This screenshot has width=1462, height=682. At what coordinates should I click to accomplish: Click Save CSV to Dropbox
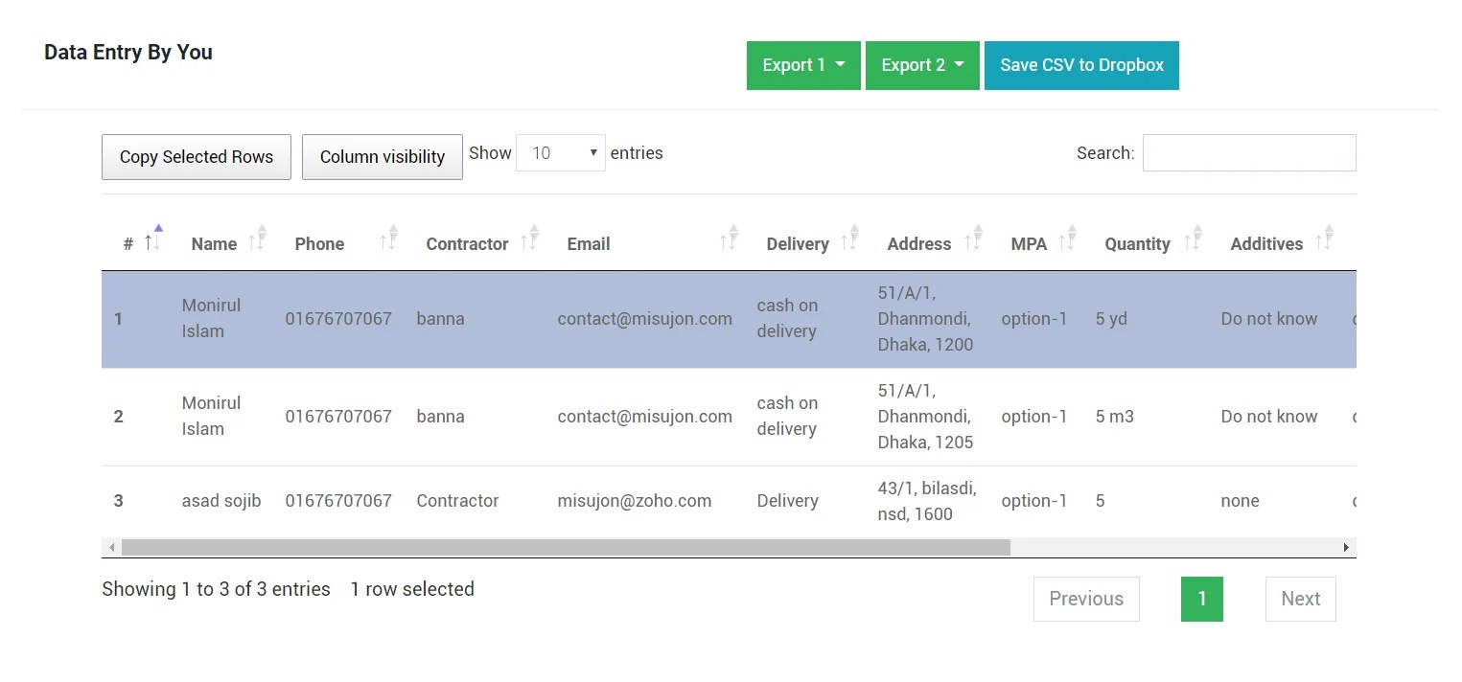click(1081, 65)
